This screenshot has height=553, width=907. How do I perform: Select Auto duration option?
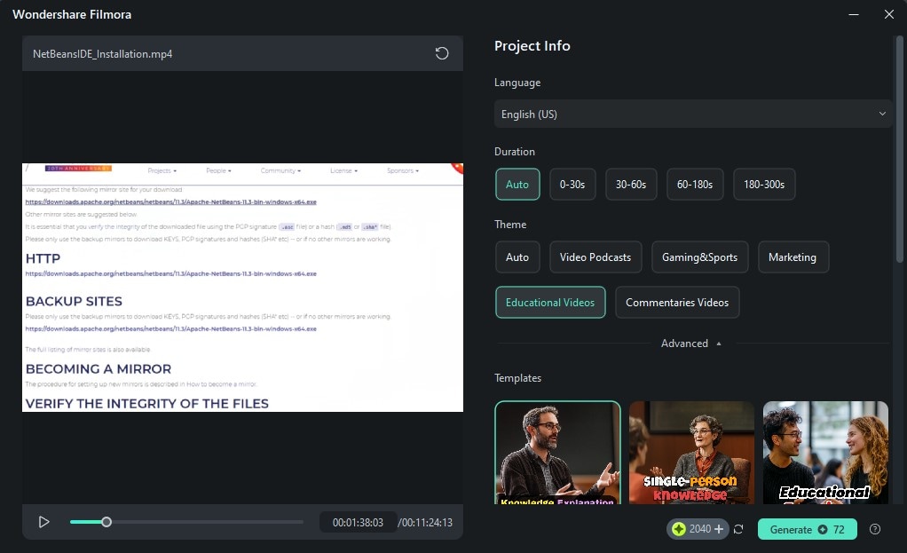click(517, 185)
